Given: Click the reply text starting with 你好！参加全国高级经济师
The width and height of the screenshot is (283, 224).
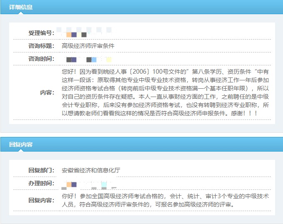Looking at the screenshot, I should [165, 196].
